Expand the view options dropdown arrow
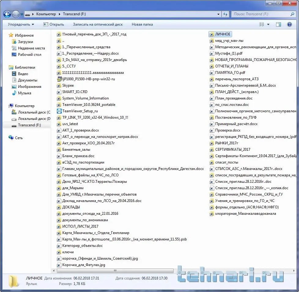Viewport: 299px width, 292px height. (268, 24)
